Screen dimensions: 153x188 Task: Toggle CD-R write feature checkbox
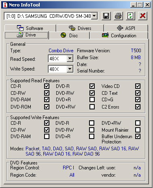coord(47,123)
